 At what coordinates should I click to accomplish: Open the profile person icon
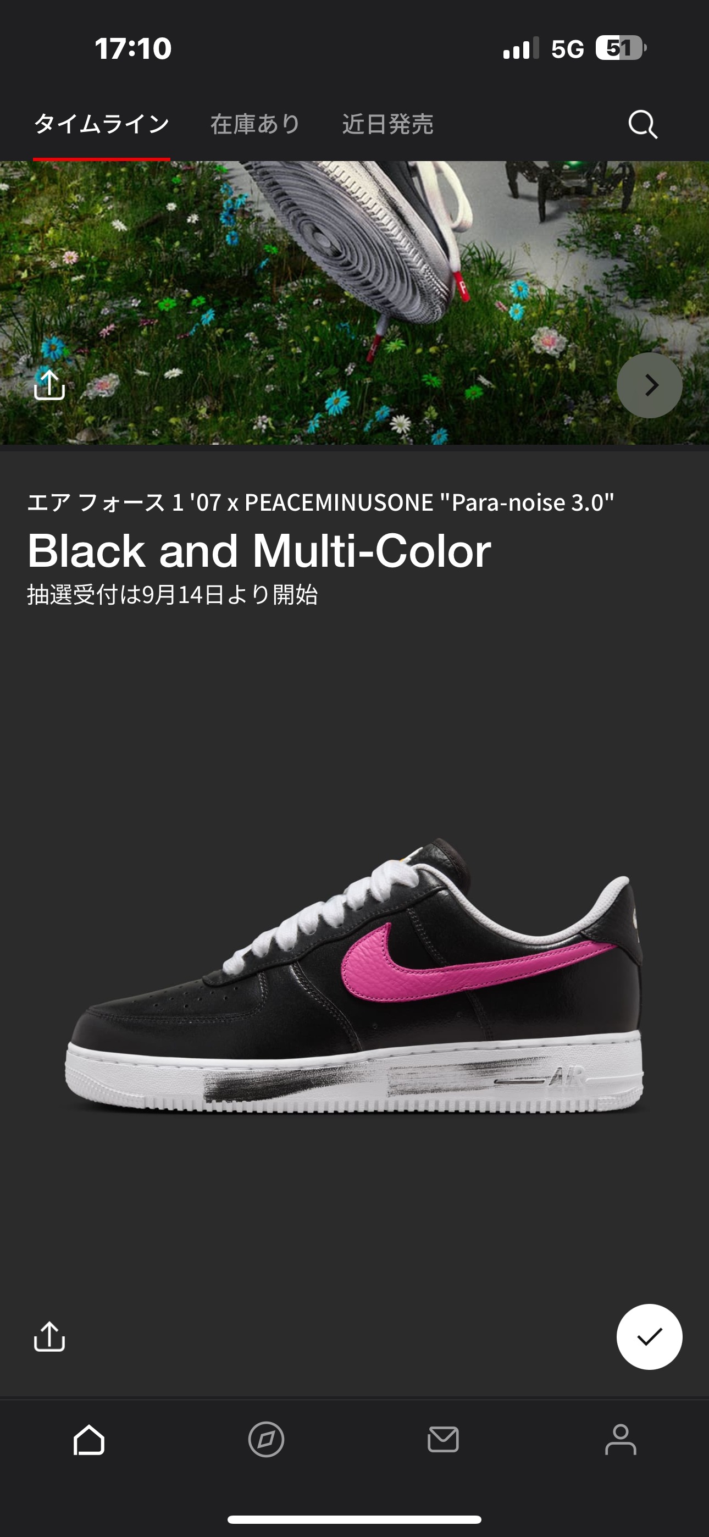tap(621, 1440)
